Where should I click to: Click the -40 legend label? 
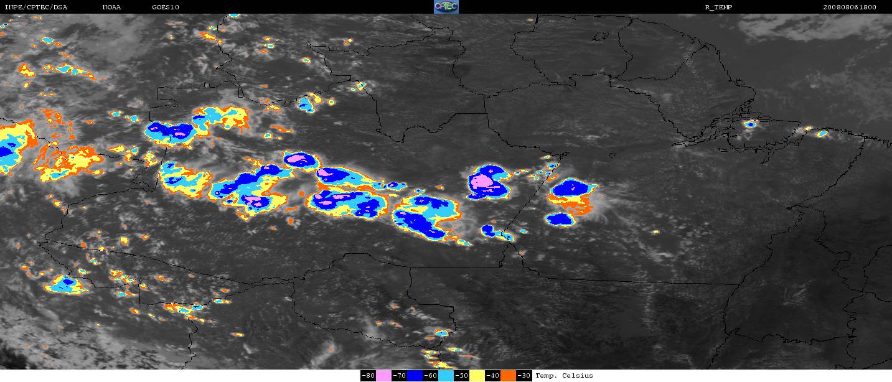pos(493,376)
